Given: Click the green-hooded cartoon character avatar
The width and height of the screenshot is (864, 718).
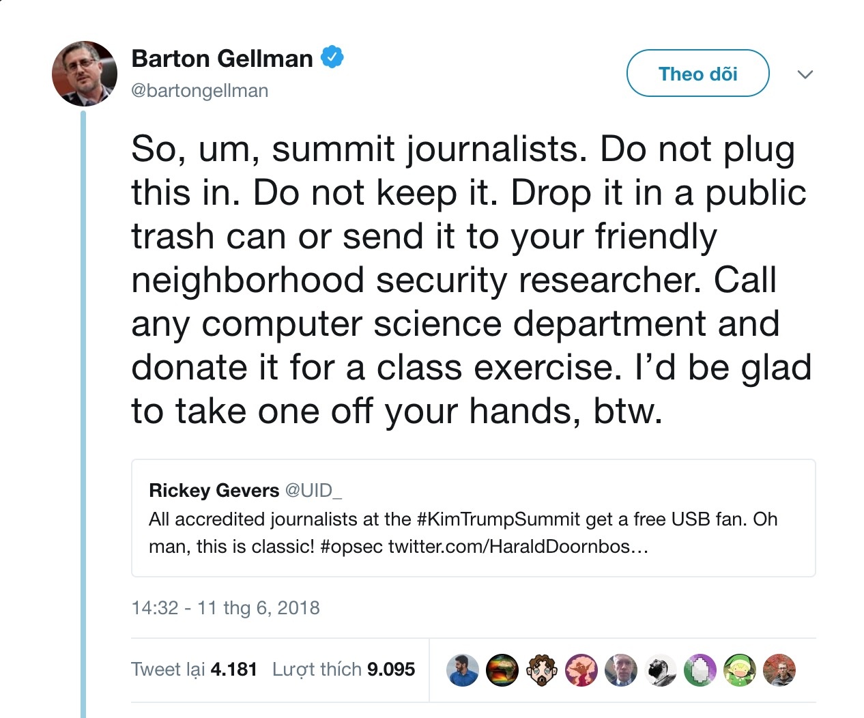Looking at the screenshot, I should (740, 670).
